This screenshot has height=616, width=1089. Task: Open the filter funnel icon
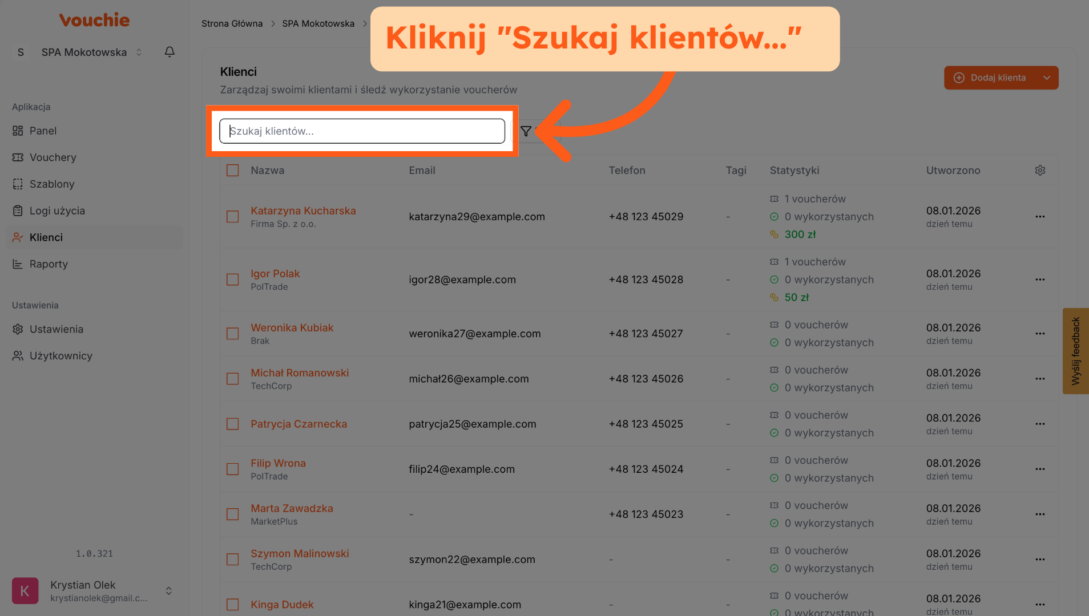(x=526, y=131)
